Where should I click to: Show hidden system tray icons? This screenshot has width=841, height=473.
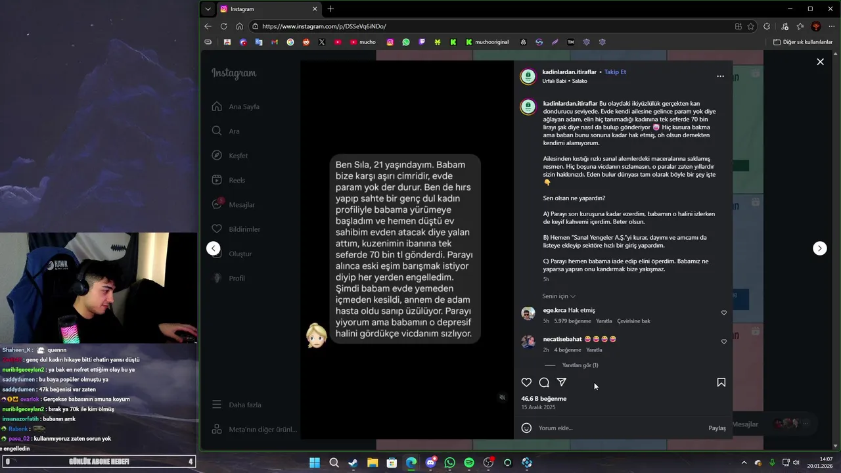pyautogui.click(x=744, y=462)
